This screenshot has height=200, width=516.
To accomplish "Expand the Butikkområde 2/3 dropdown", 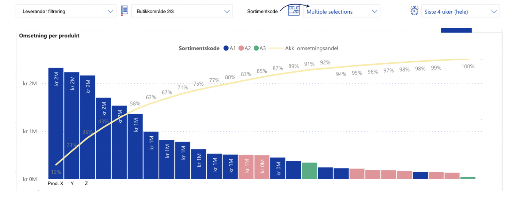I will point(182,11).
